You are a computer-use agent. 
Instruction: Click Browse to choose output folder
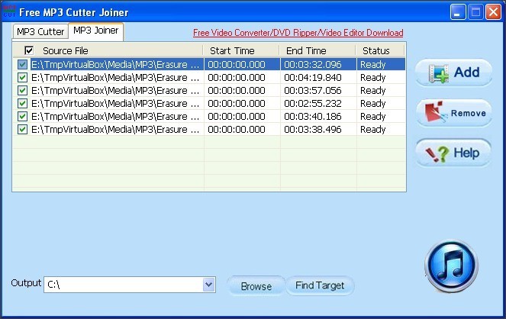pos(256,285)
